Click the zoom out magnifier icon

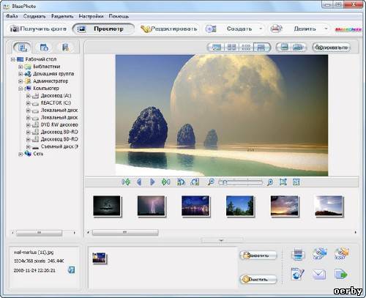211,182
